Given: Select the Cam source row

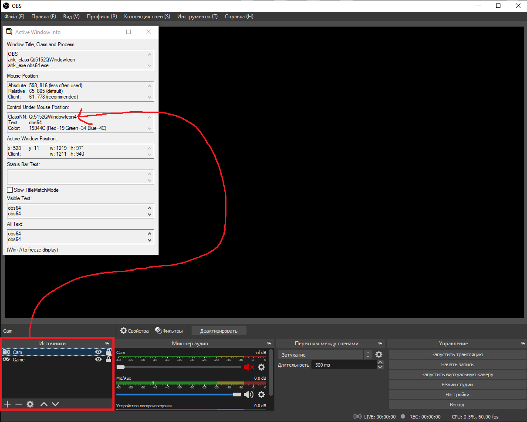Looking at the screenshot, I should tap(57, 352).
